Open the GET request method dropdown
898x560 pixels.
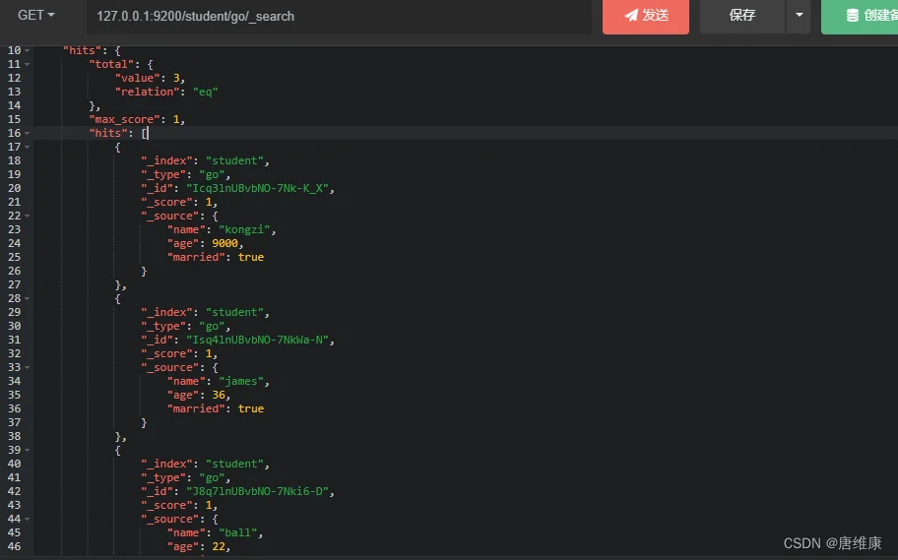tap(36, 15)
